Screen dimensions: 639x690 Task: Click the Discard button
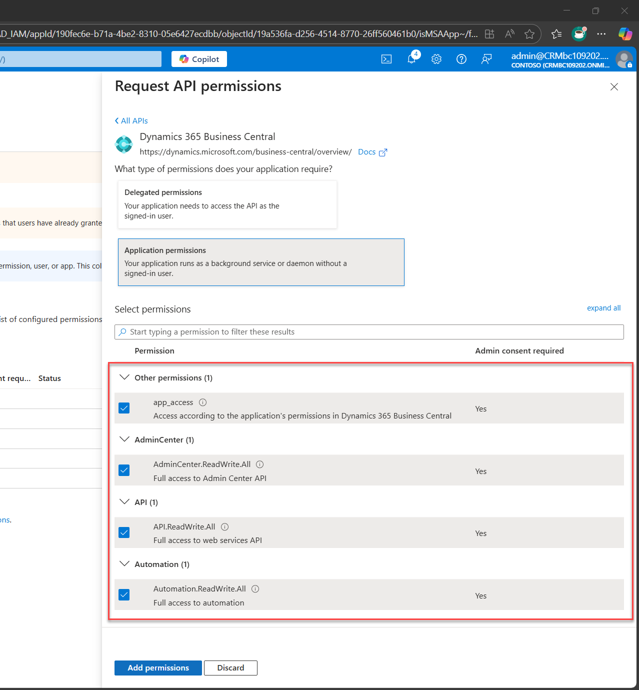pos(230,668)
